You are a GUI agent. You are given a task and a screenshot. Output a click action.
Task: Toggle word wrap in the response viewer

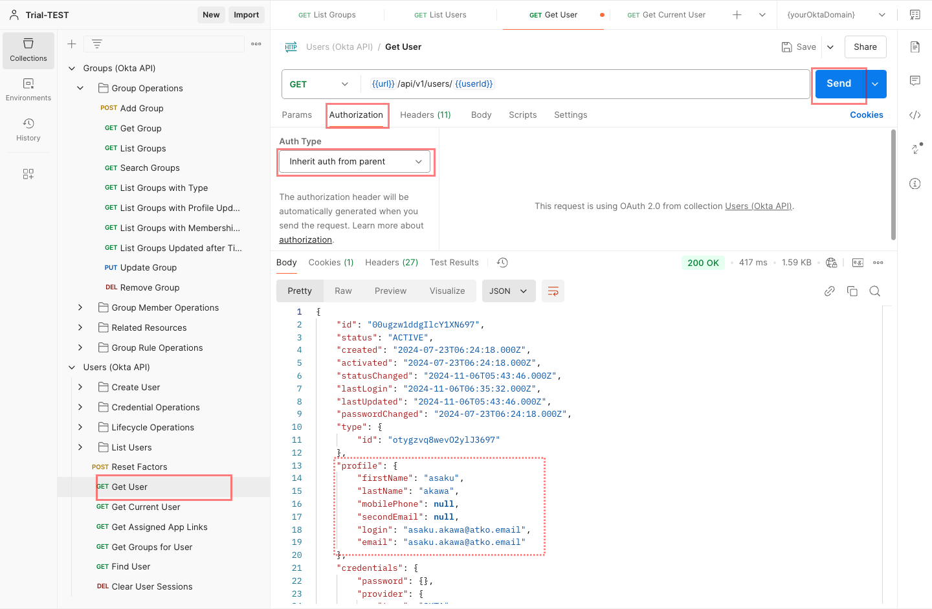tap(553, 291)
